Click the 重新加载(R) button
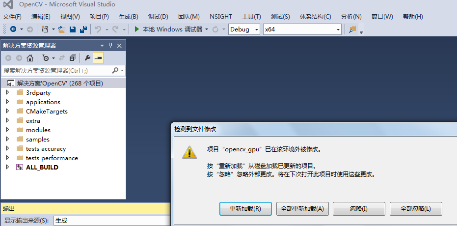Screen dimensions: 457x226 point(245,209)
